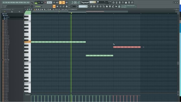Image resolution: width=181 pixels, height=102 pixels.
Task: Open the FILE menu
Action: (x=4, y=3)
